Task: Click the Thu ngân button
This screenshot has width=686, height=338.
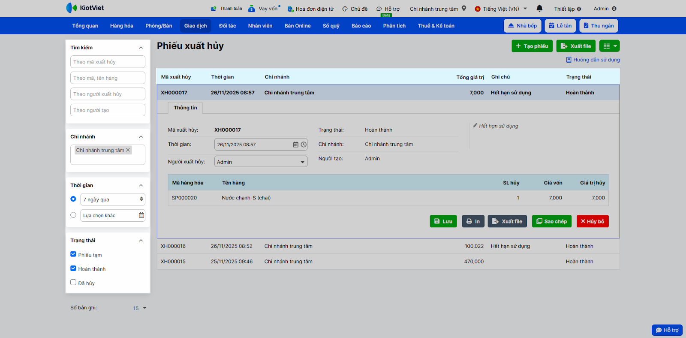Action: coord(599,26)
